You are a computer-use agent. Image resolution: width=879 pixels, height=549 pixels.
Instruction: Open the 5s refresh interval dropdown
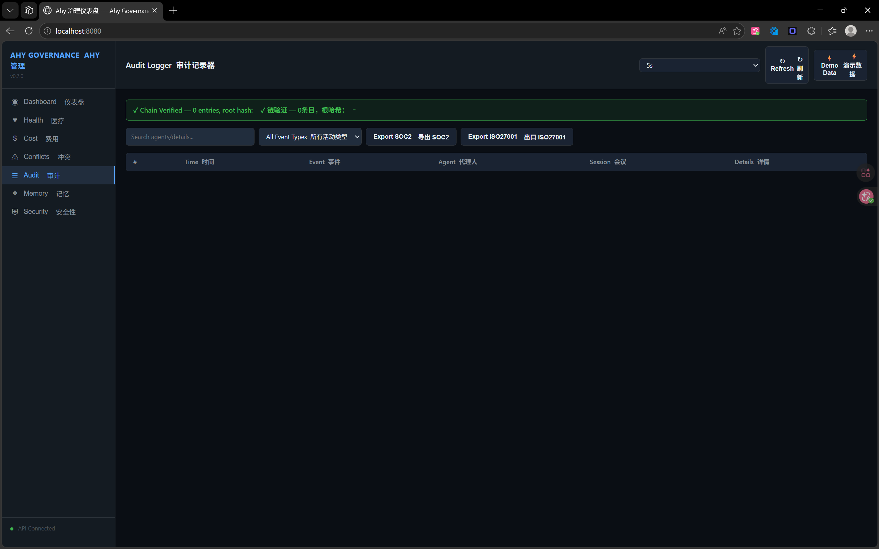click(699, 65)
